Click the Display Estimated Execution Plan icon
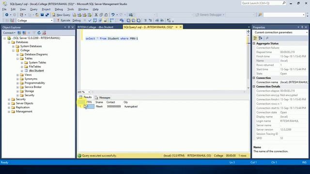Image resolution: width=310 pixels, height=174 pixels. click(95, 20)
